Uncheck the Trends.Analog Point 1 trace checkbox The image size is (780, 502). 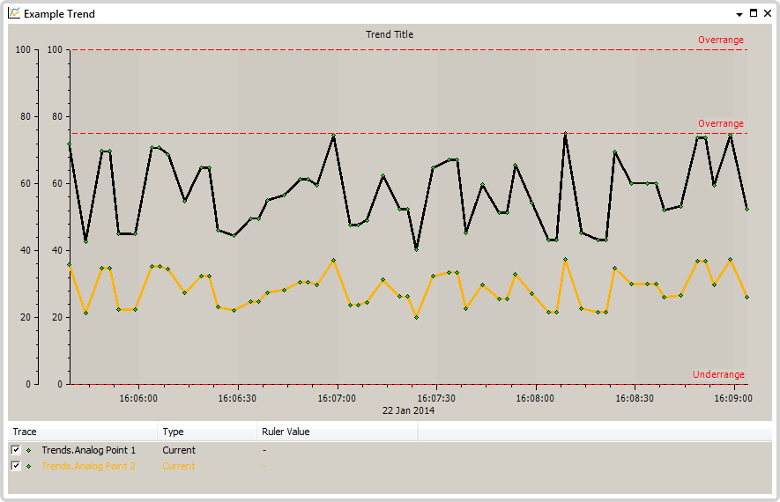16,450
